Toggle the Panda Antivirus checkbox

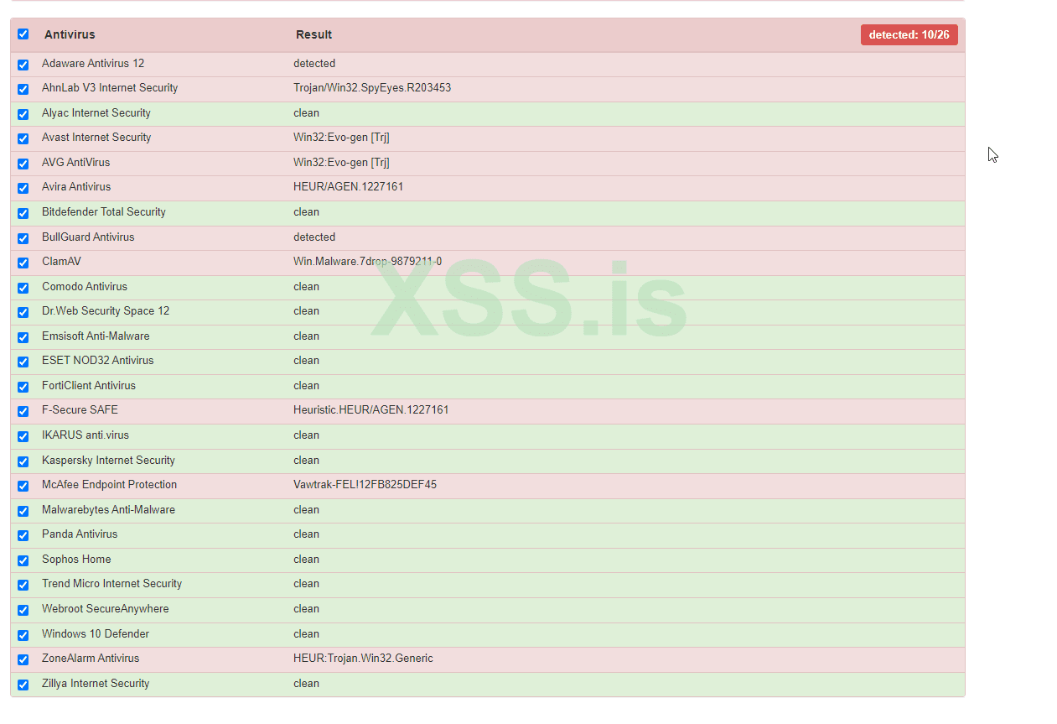(x=23, y=535)
